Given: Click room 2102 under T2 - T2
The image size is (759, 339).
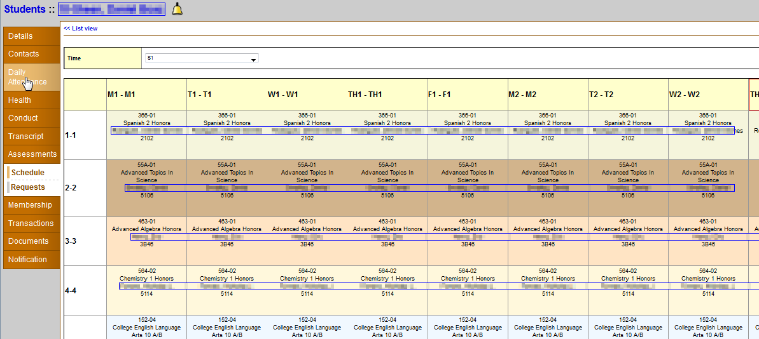Looking at the screenshot, I should pyautogui.click(x=628, y=138).
